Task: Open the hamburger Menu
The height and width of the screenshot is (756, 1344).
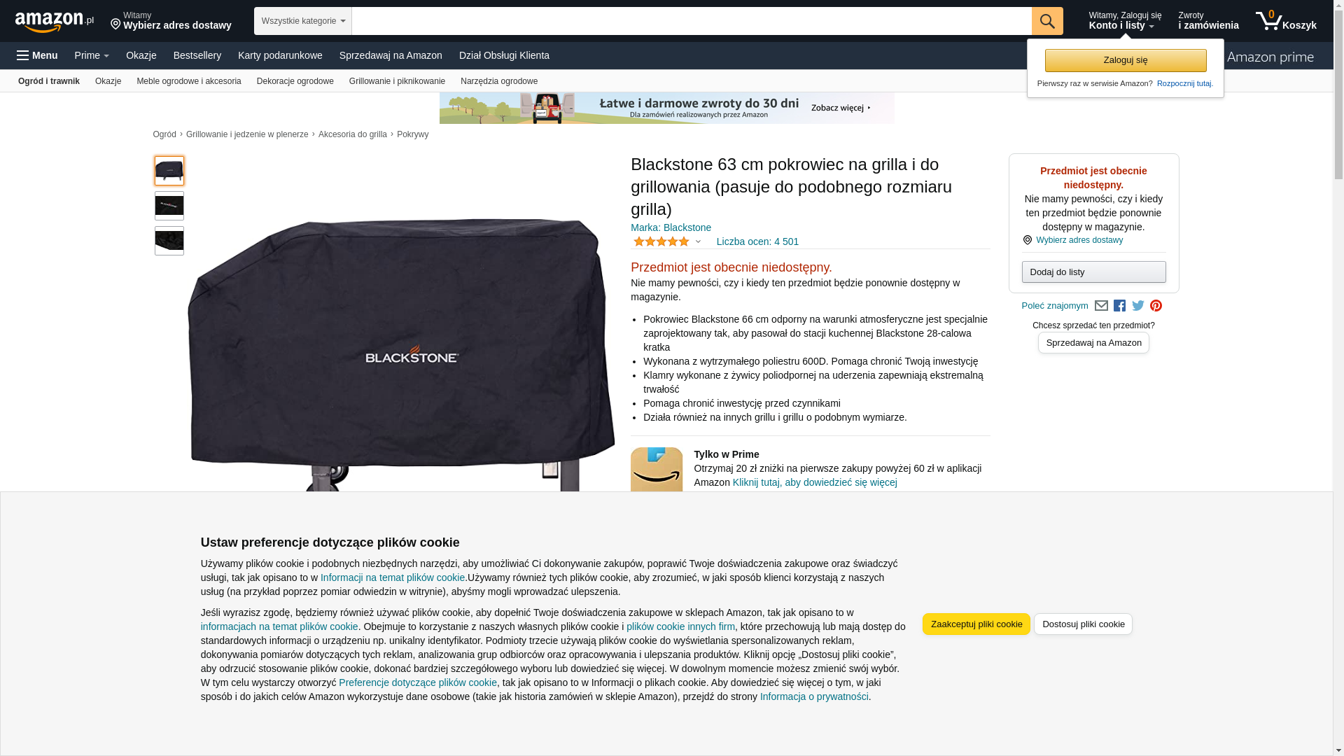Action: click(x=37, y=55)
